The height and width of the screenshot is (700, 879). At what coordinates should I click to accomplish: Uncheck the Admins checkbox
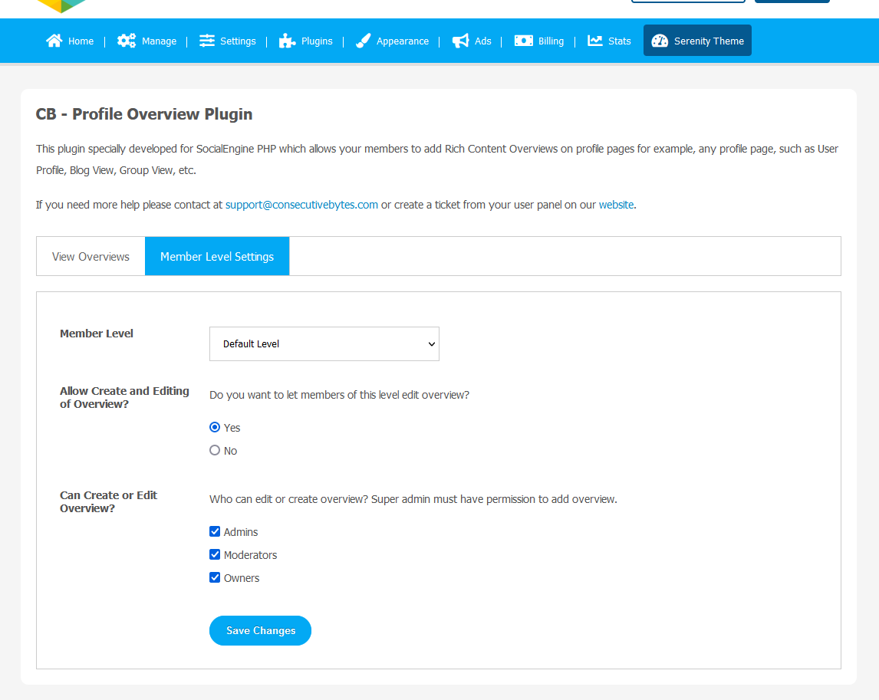[215, 531]
